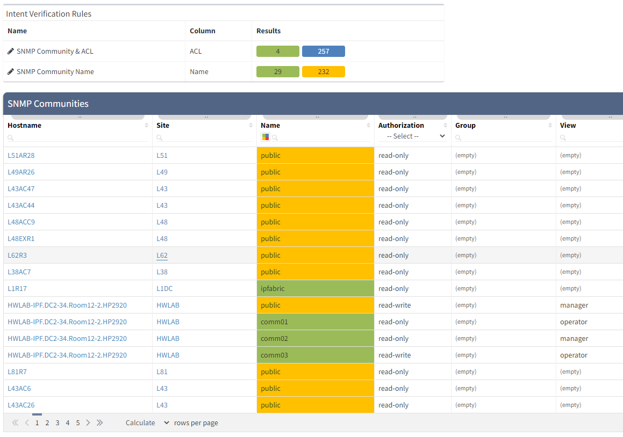623x437 pixels.
Task: Click sort arrows on Site column
Action: [251, 126]
